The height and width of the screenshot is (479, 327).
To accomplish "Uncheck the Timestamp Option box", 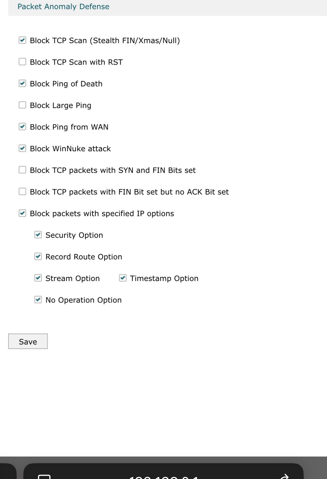I will (x=123, y=278).
